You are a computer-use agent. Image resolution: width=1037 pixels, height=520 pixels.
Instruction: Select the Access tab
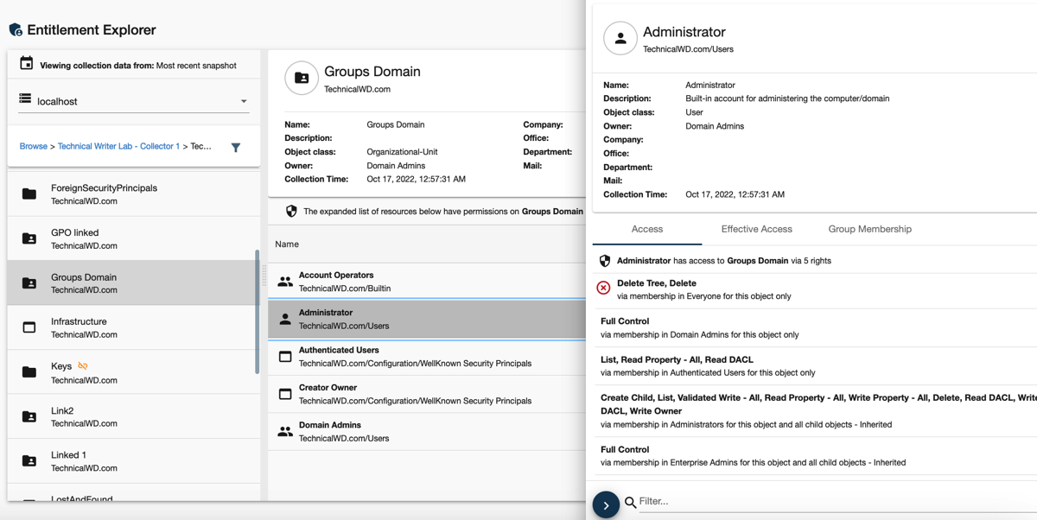(x=646, y=229)
